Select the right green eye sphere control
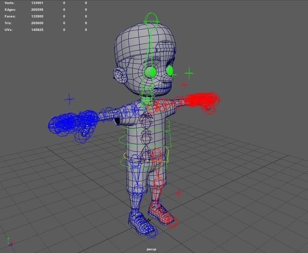This screenshot has height=253, width=308. (170, 70)
